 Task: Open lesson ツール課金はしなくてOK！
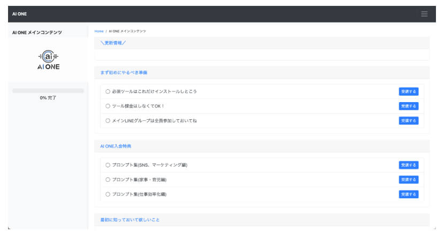tap(138, 106)
